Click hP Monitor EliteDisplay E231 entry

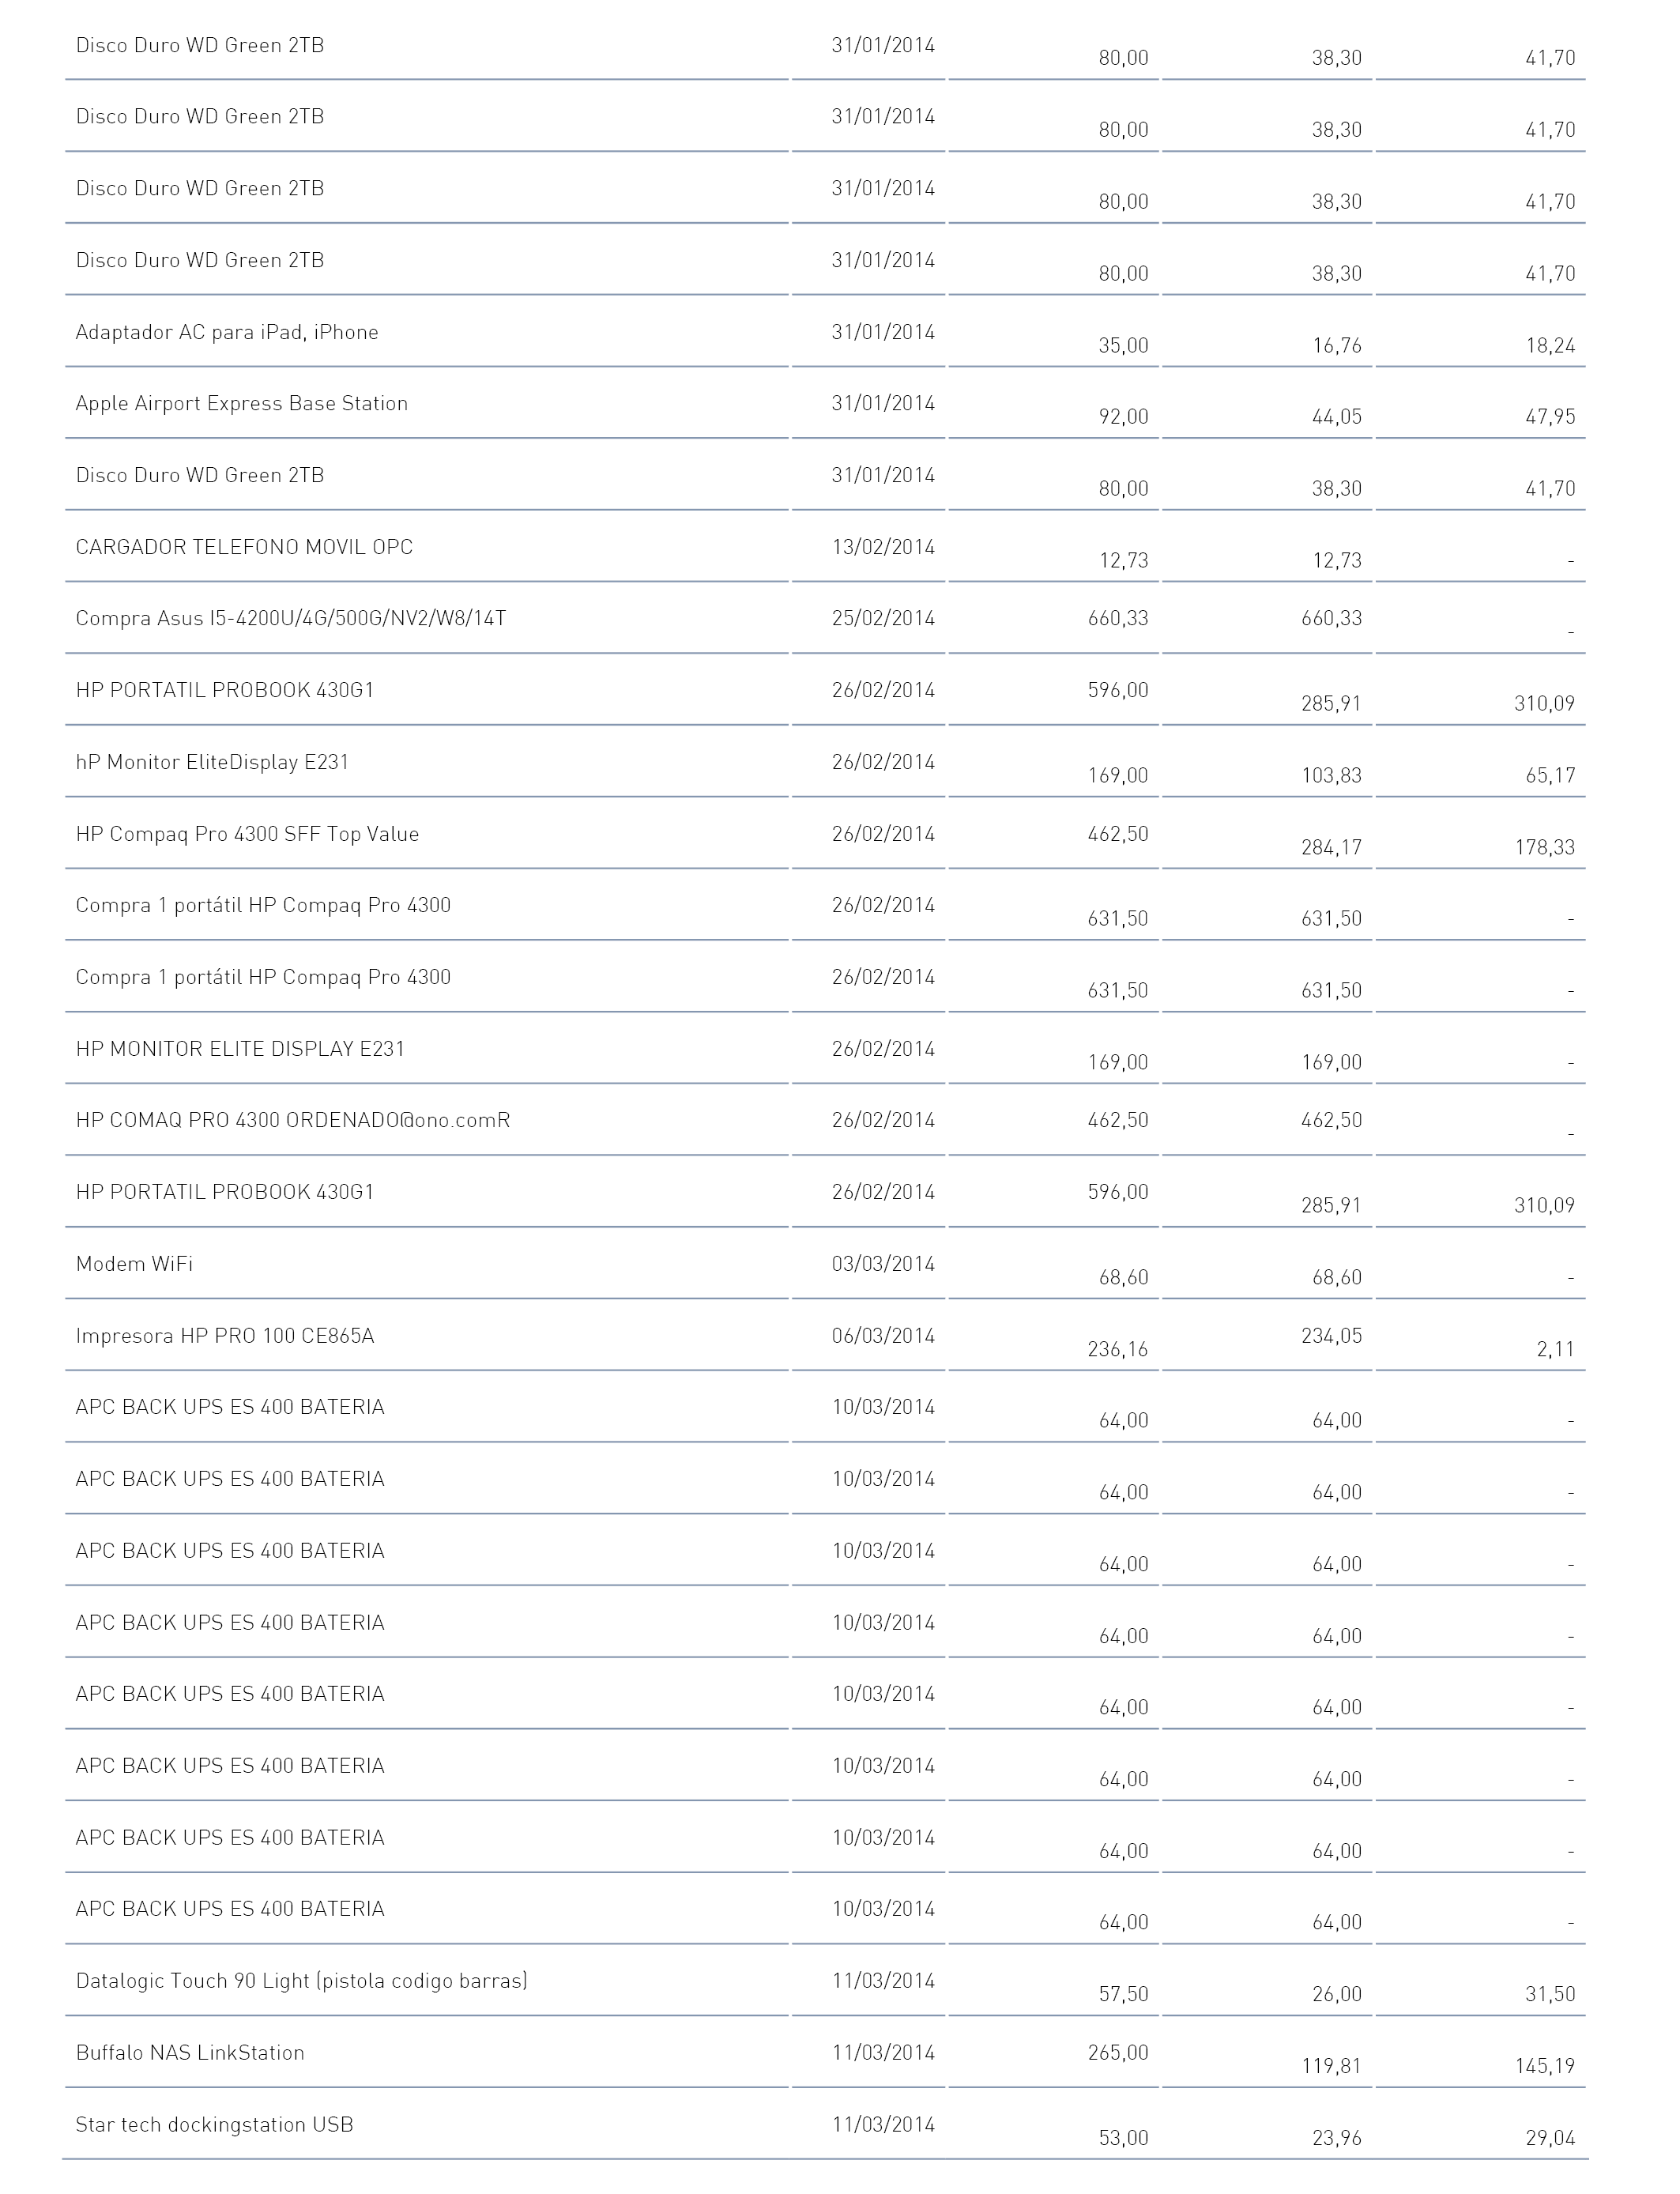(x=212, y=762)
